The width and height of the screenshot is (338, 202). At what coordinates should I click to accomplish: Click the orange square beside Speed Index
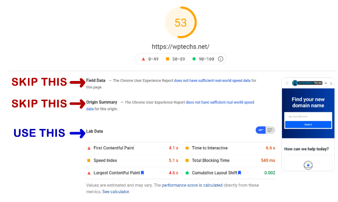point(89,161)
